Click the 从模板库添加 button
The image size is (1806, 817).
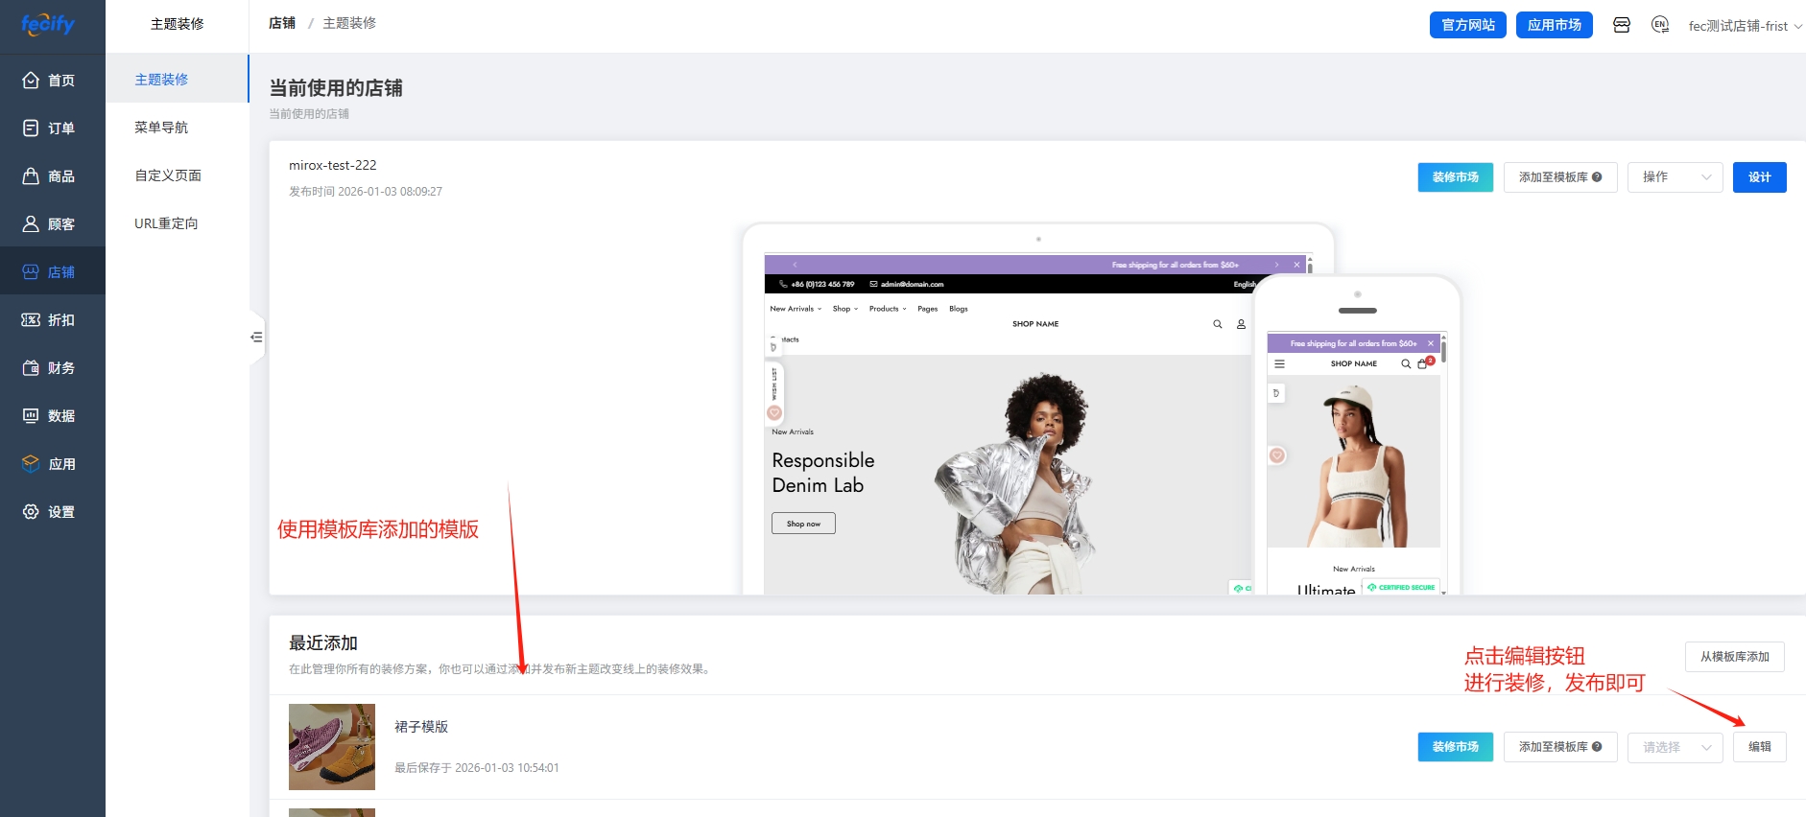(1734, 657)
